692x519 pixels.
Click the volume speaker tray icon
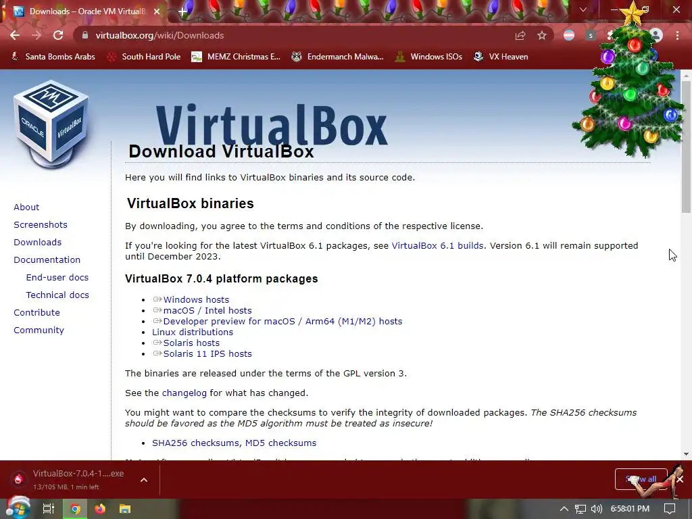tap(596, 509)
